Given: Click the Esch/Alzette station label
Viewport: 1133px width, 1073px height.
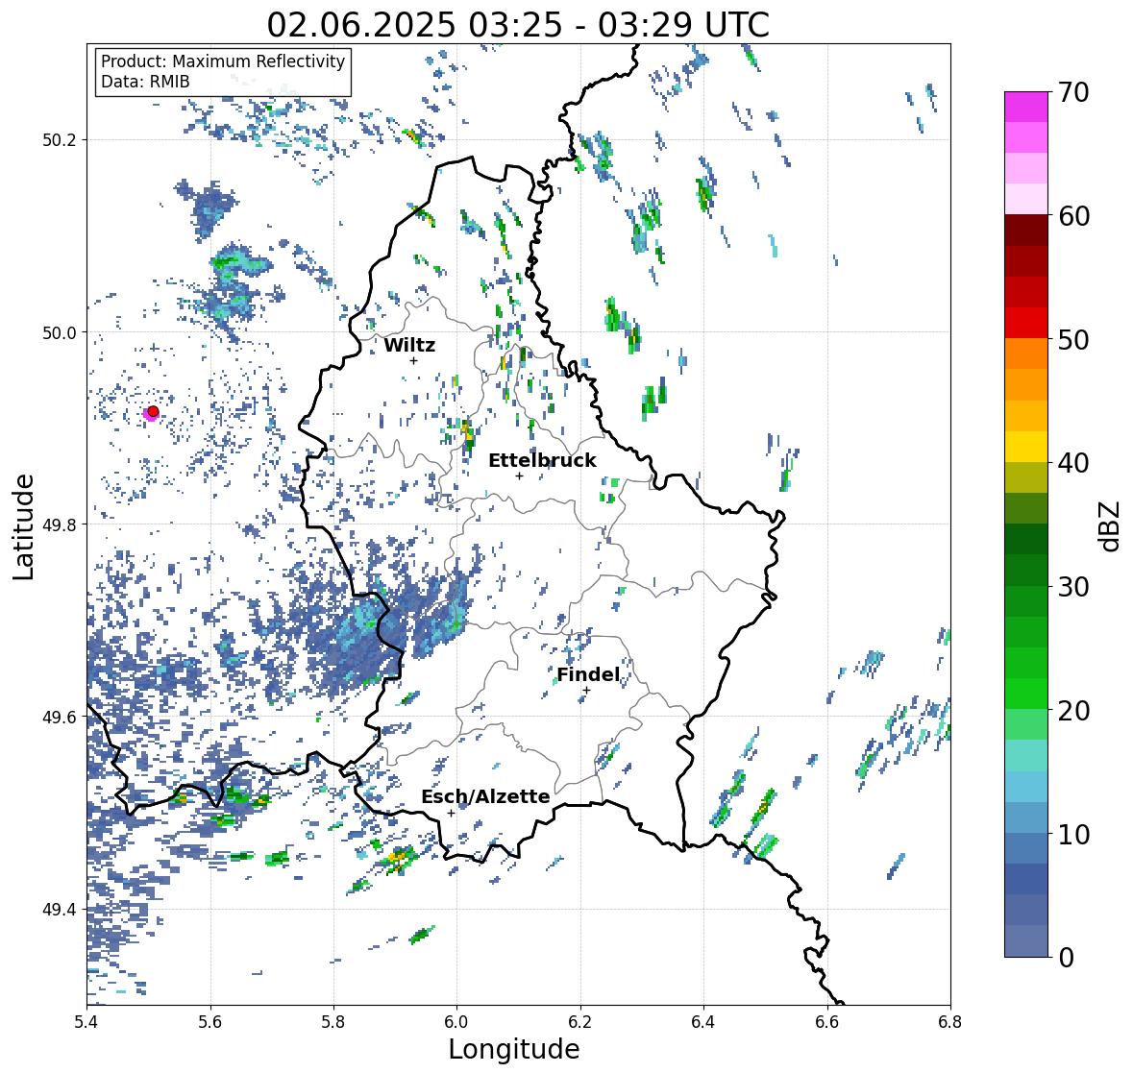Looking at the screenshot, I should click(x=485, y=796).
